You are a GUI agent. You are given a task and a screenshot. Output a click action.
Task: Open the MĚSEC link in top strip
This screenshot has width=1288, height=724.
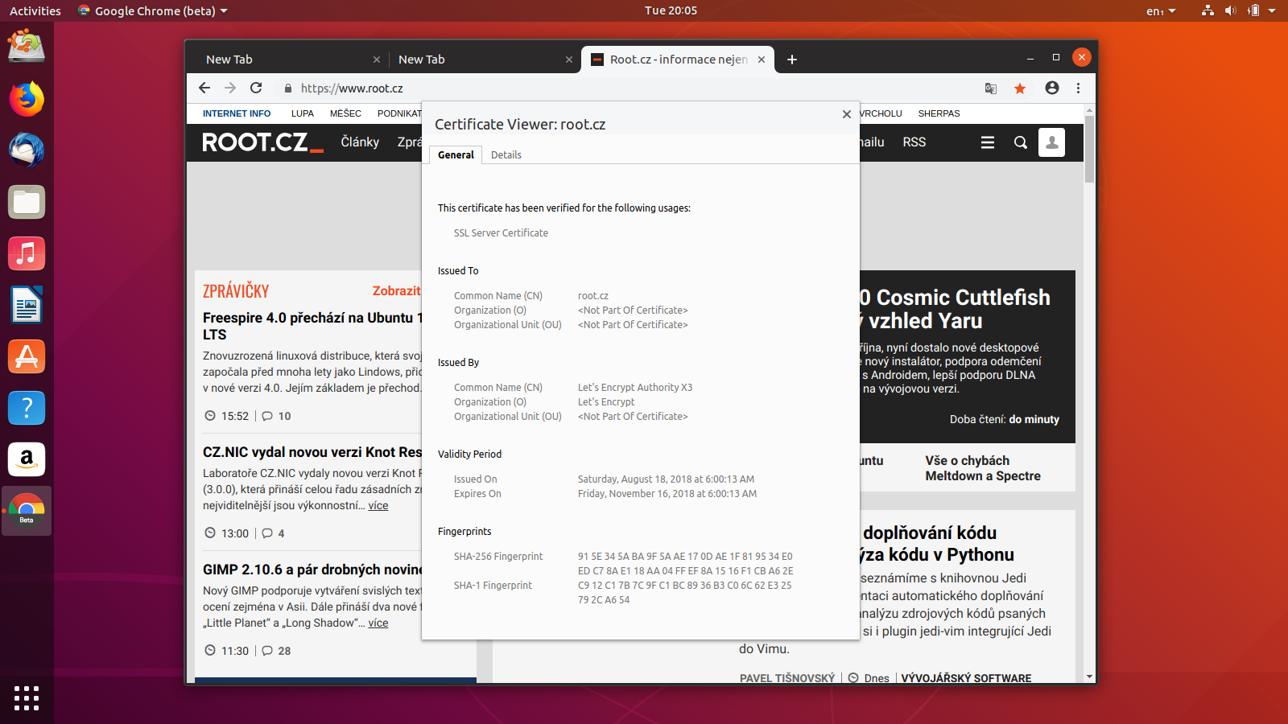point(345,114)
